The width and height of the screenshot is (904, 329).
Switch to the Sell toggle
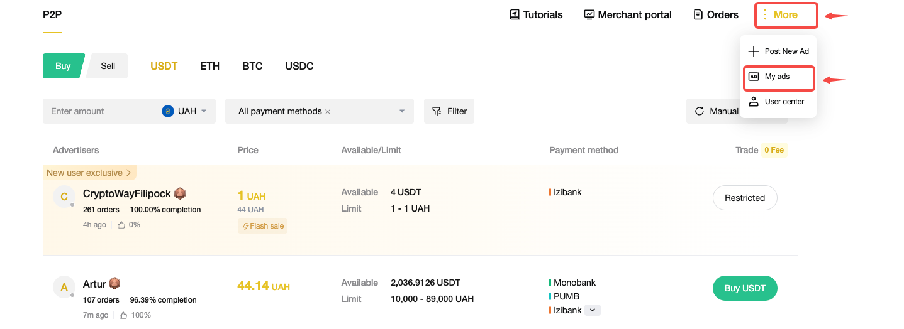pos(108,66)
